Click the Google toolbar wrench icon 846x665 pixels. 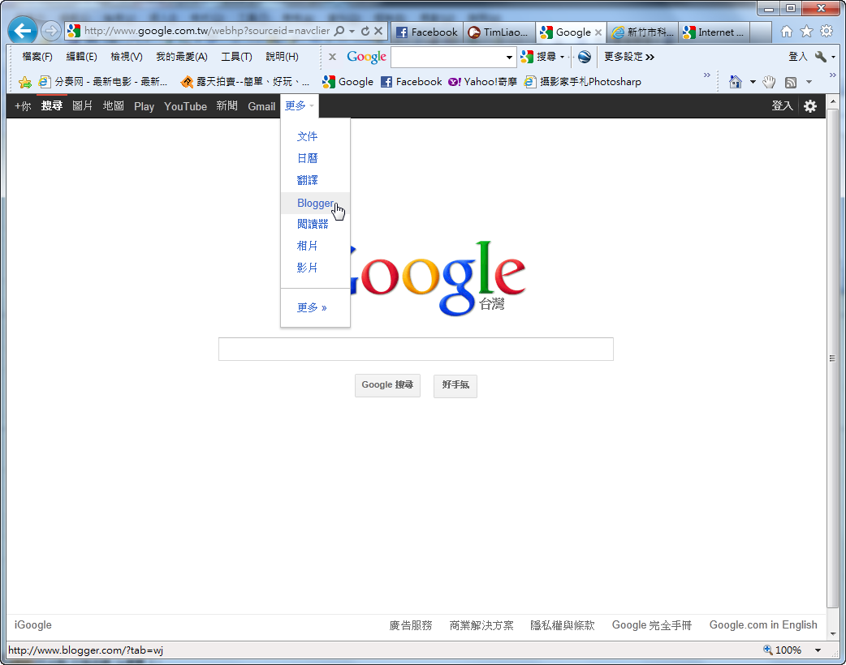[821, 57]
